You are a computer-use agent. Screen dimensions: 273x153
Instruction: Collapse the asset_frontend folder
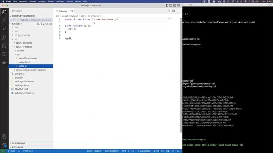click(31, 47)
